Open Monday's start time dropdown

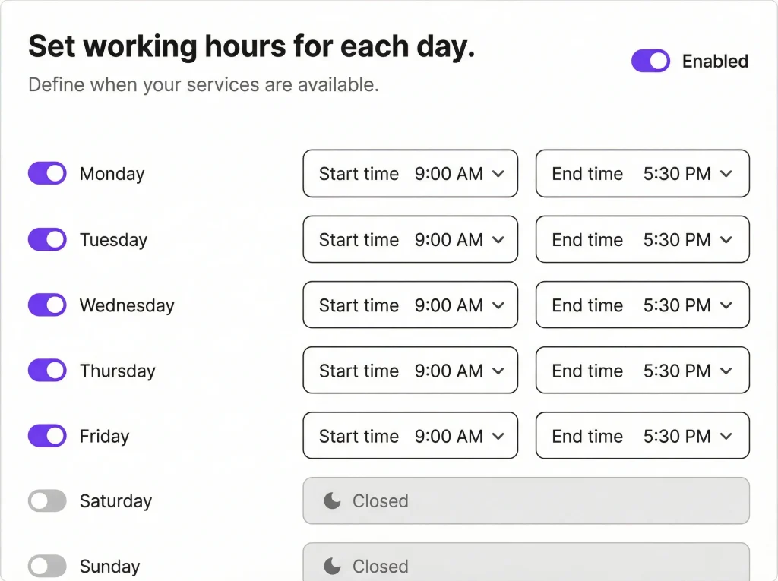410,174
